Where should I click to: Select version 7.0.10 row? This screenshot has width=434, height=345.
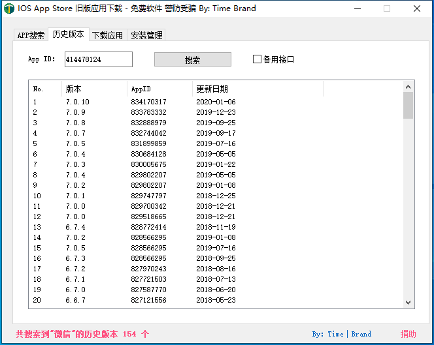77,102
